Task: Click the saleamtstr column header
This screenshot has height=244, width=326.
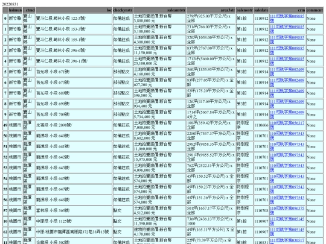Action: [x=159, y=10]
